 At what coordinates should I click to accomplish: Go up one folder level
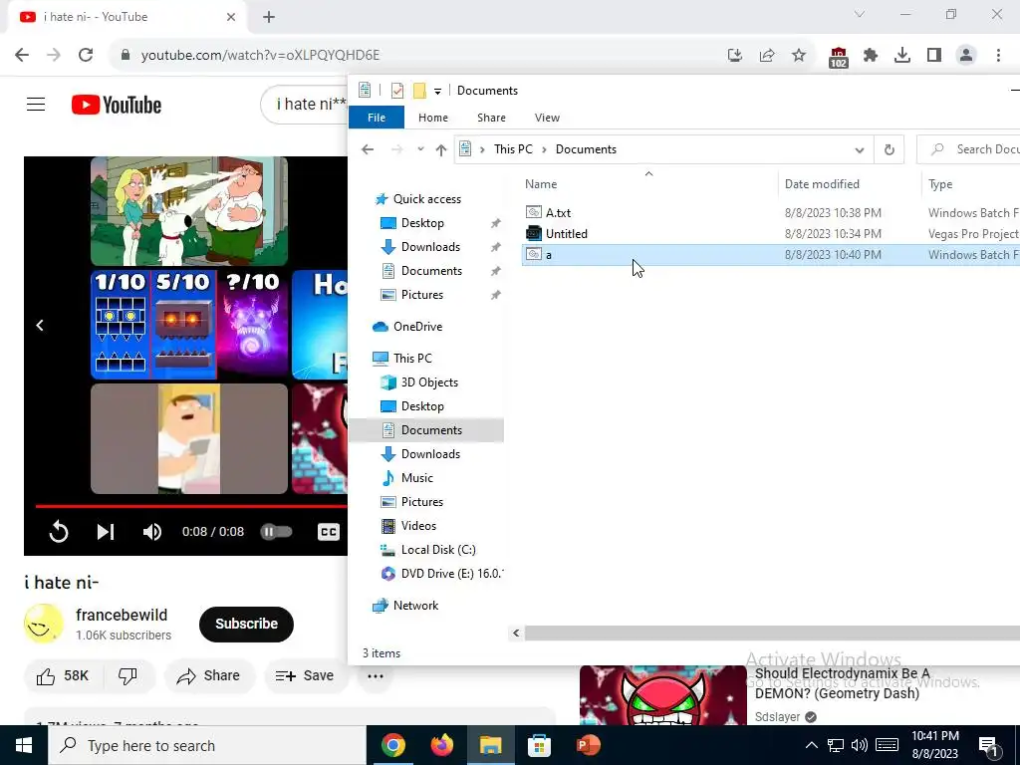[441, 149]
